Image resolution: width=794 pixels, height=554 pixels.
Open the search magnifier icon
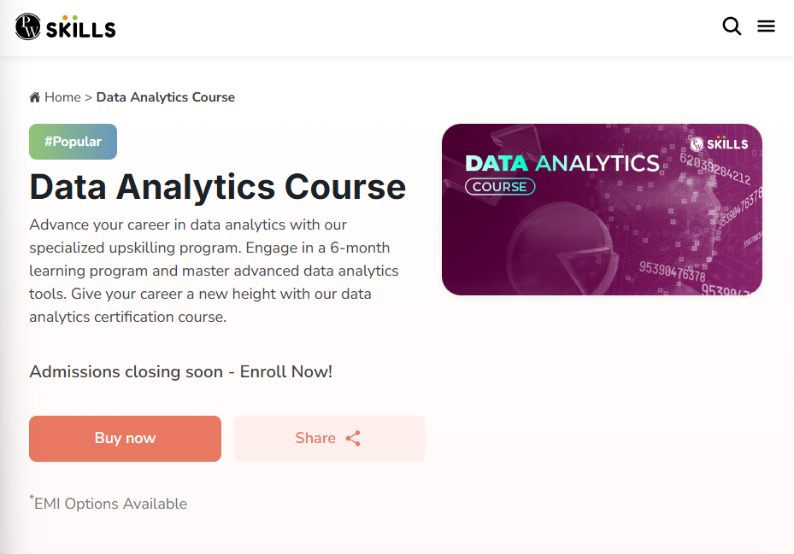pos(732,26)
